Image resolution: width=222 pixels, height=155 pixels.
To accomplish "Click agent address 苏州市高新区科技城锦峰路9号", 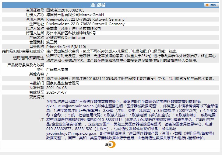I will pyautogui.click(x=71, y=33).
